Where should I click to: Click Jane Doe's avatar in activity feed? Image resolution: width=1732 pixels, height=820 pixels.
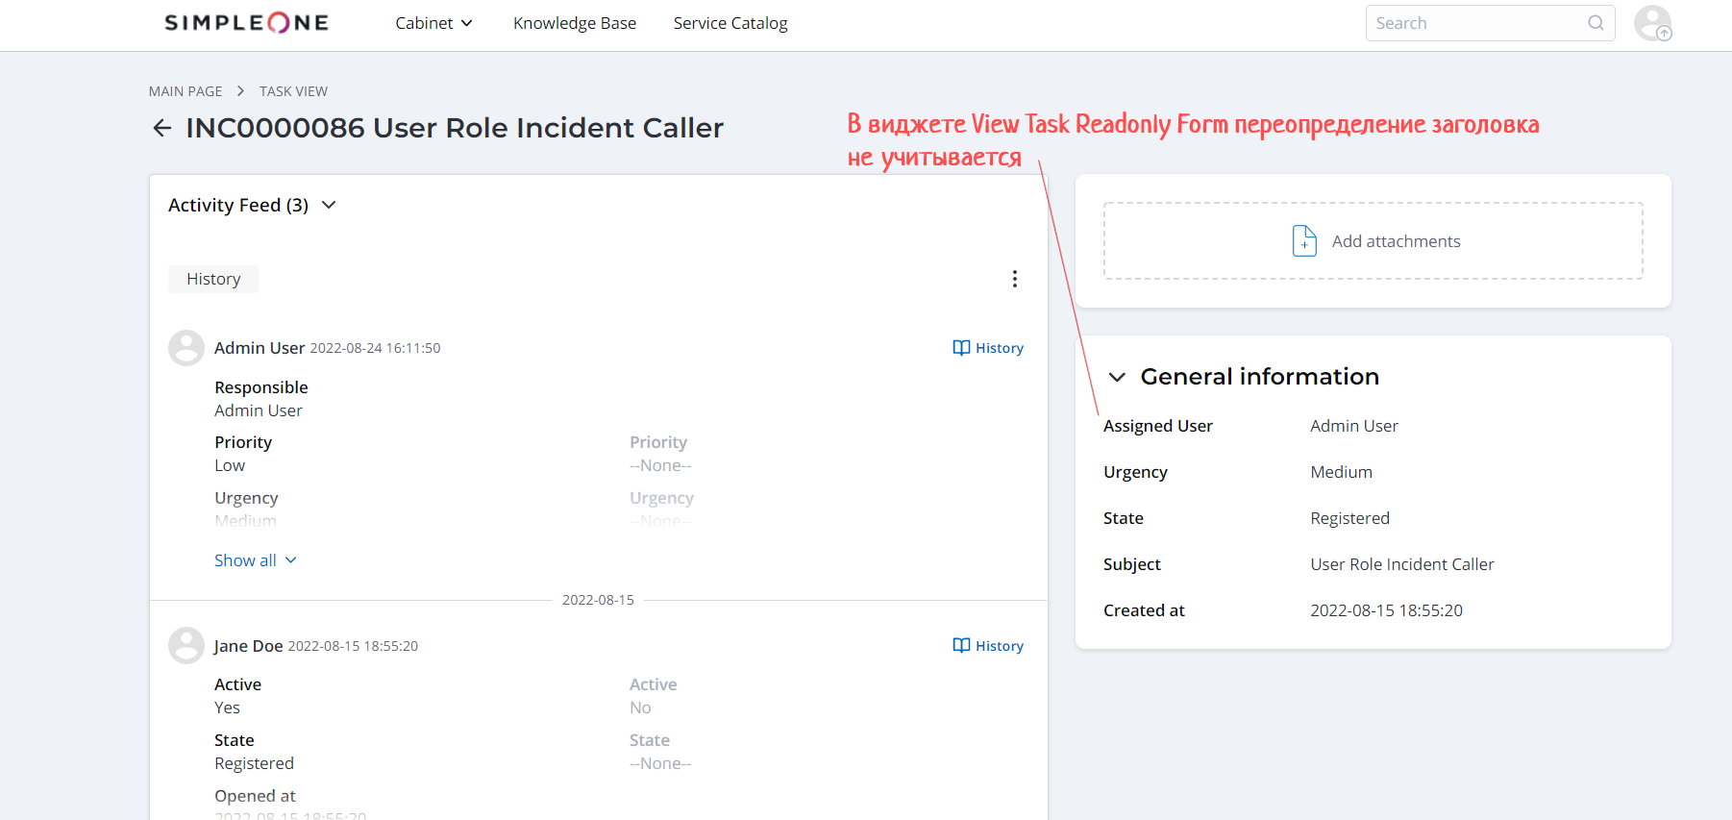pos(186,646)
